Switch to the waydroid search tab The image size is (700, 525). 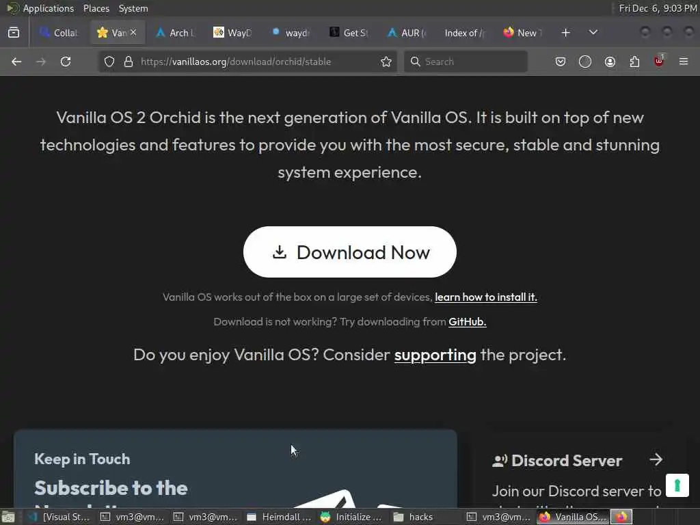291,33
